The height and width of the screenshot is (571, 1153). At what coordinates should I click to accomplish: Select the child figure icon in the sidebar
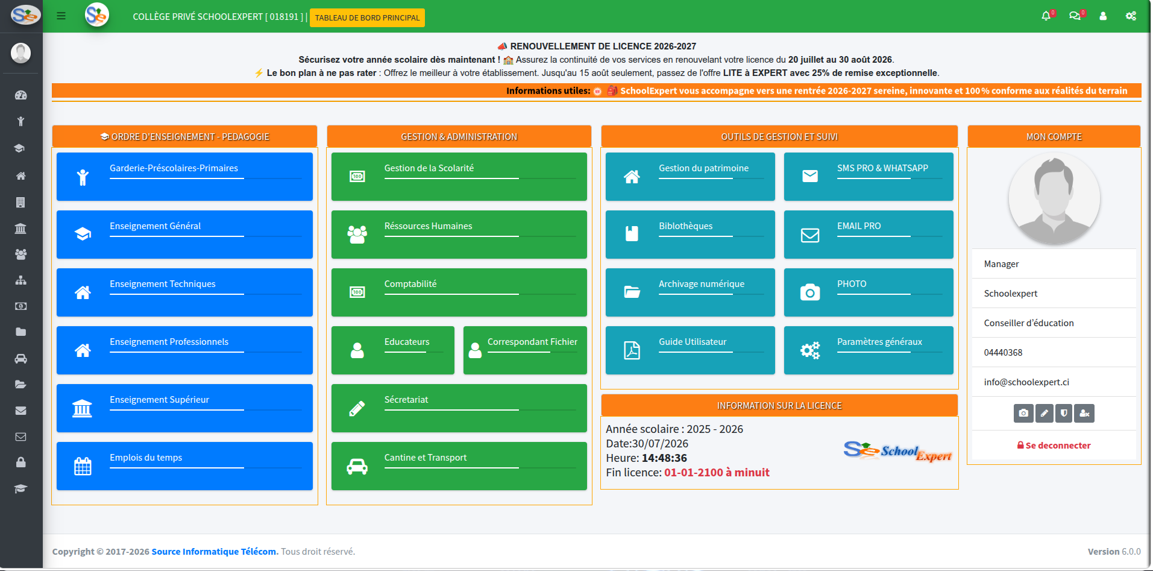point(20,121)
